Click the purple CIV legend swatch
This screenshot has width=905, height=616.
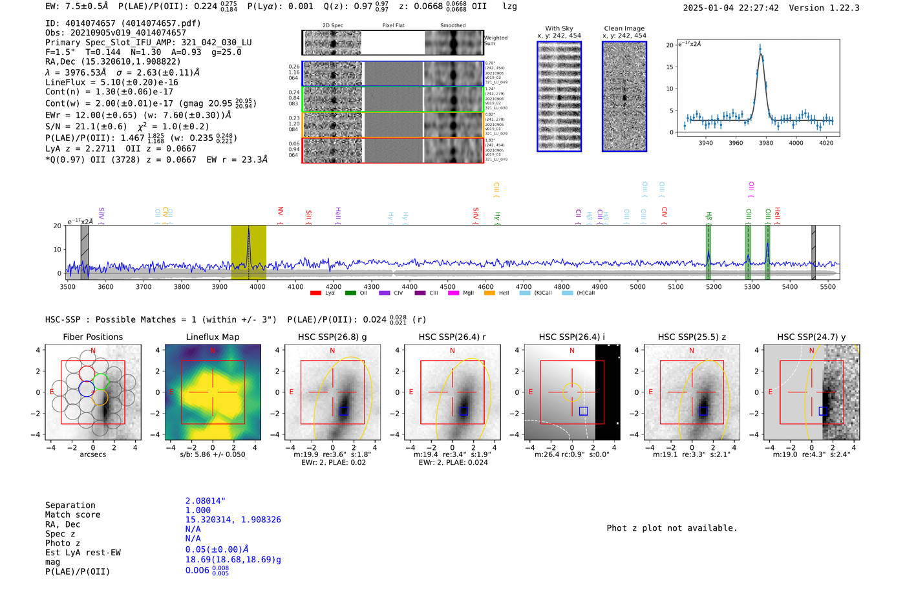pyautogui.click(x=385, y=293)
